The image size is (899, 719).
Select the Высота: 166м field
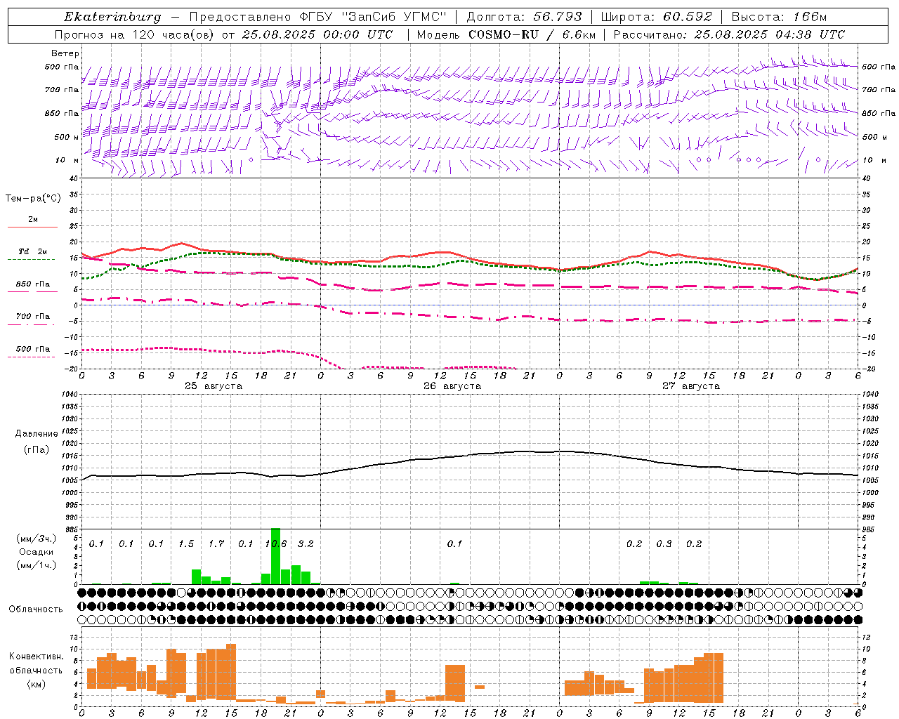(780, 17)
